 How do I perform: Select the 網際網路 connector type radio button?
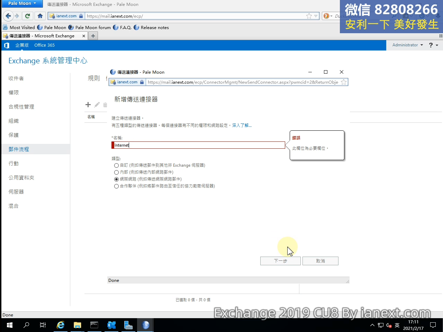[x=116, y=179]
